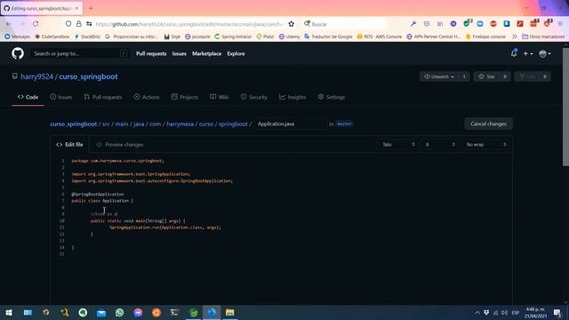Expand the plus create-new menu
Viewport: 569px width, 320px height.
[x=527, y=53]
